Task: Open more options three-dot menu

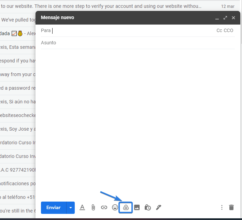Action: click(x=222, y=207)
